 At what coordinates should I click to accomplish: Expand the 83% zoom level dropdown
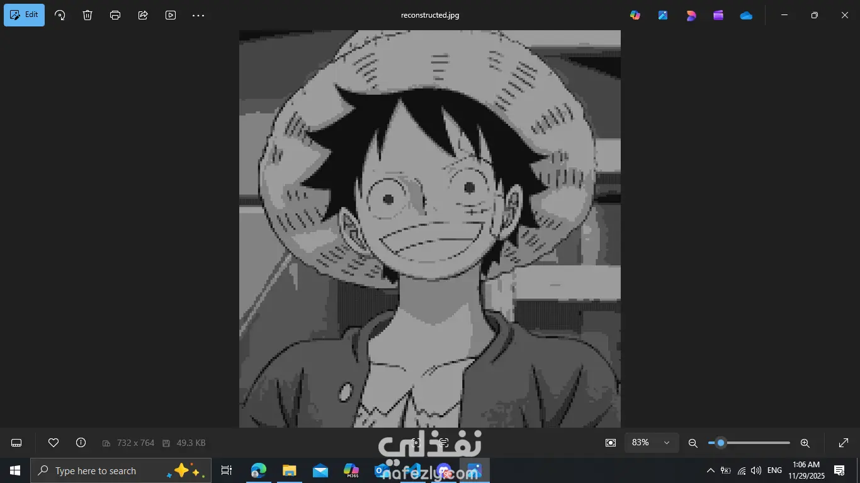coord(652,443)
